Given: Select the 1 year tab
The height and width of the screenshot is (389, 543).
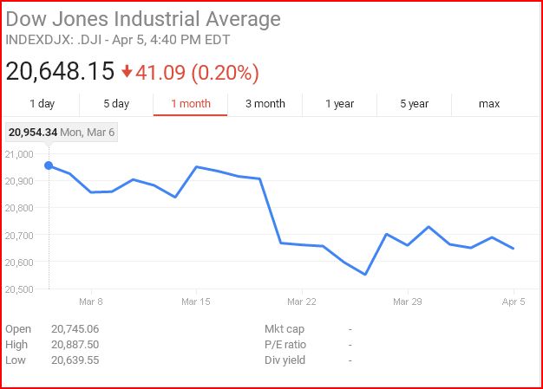Looking at the screenshot, I should pyautogui.click(x=340, y=104).
